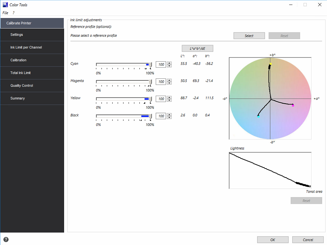The height and width of the screenshot is (245, 327).
Task: Click the Magenta value input field
Action: coord(161,82)
